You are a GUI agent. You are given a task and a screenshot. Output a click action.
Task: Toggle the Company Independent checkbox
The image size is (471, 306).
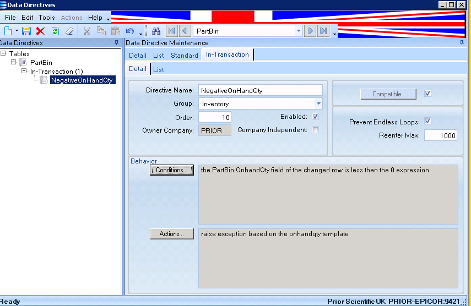point(316,129)
